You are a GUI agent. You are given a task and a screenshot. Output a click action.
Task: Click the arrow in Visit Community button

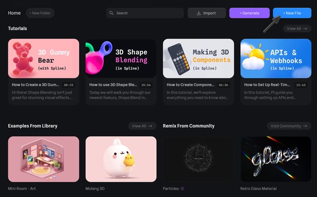[x=305, y=126]
